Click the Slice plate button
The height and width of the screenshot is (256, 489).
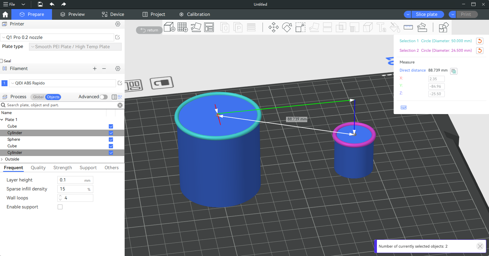click(427, 14)
